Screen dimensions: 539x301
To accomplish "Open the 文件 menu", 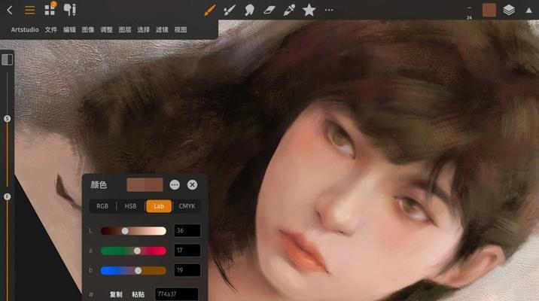I will [x=51, y=30].
